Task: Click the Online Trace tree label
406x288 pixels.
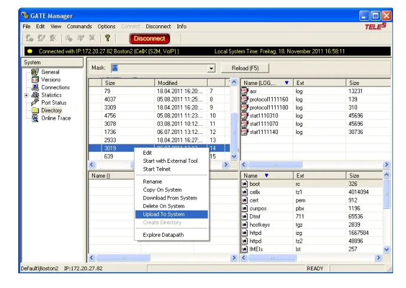Action: pyautogui.click(x=56, y=118)
